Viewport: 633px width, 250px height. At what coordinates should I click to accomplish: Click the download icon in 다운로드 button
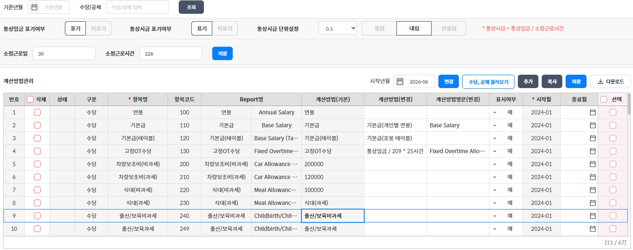tap(601, 82)
